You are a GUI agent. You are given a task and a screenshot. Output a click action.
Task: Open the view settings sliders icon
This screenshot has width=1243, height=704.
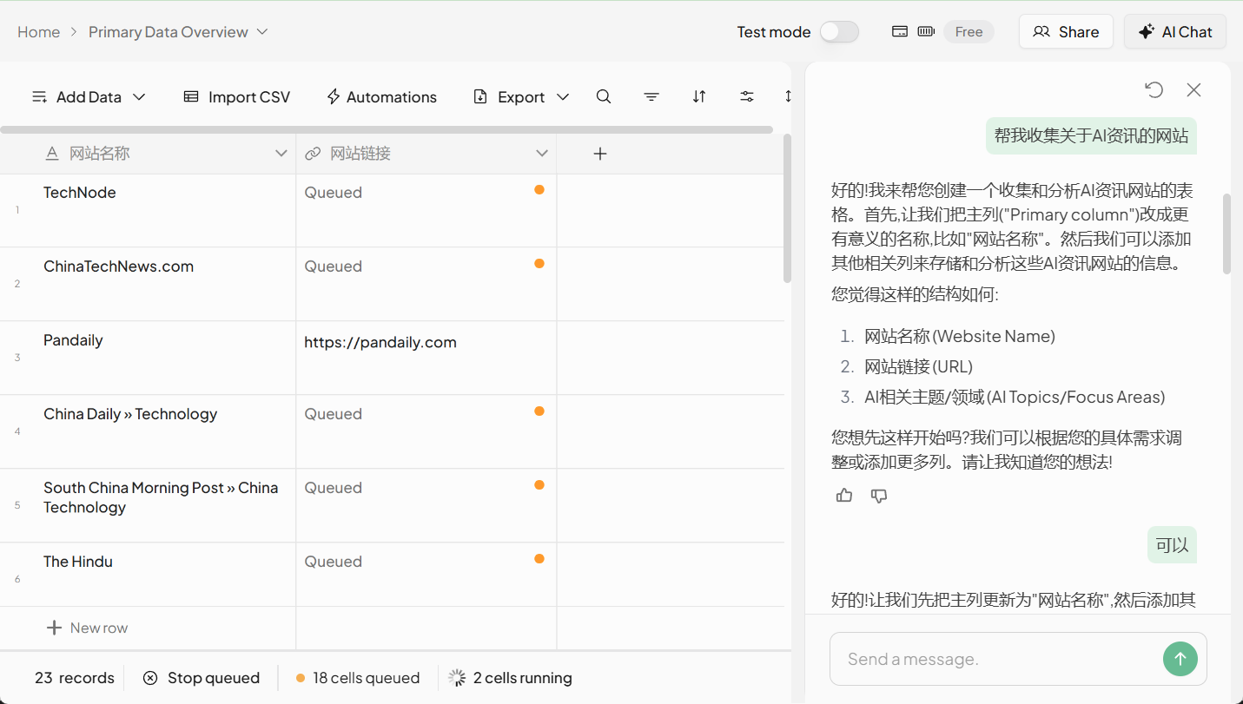click(747, 97)
